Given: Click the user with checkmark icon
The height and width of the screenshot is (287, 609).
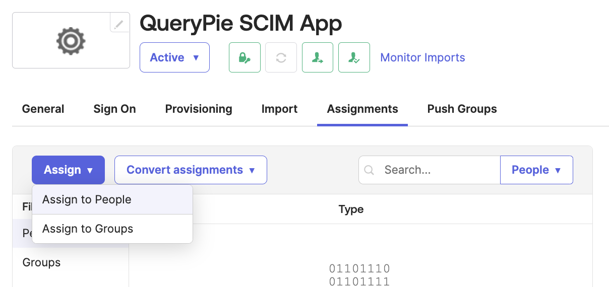Looking at the screenshot, I should click(354, 57).
